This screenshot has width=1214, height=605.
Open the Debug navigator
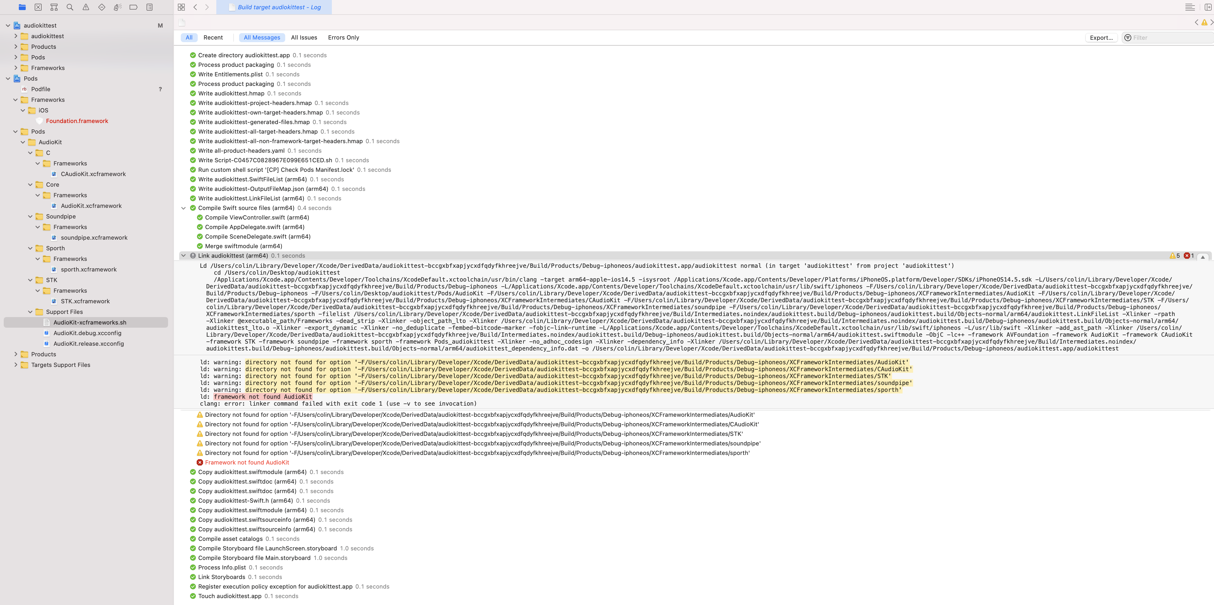pos(118,7)
